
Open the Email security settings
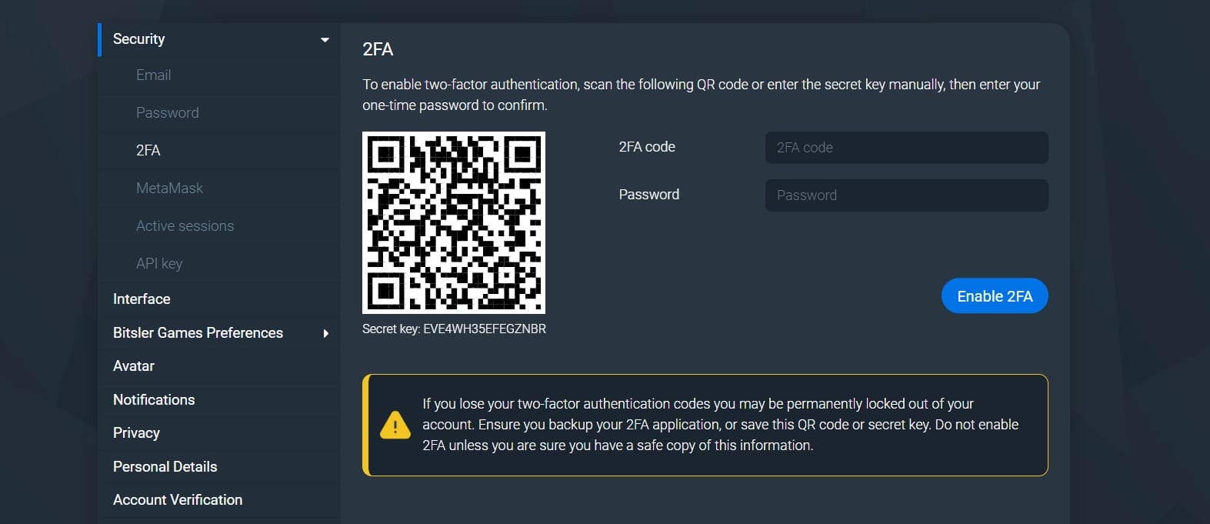click(153, 75)
